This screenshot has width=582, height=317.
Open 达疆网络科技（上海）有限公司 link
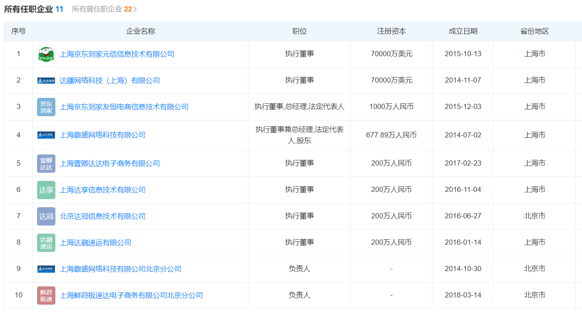[109, 80]
